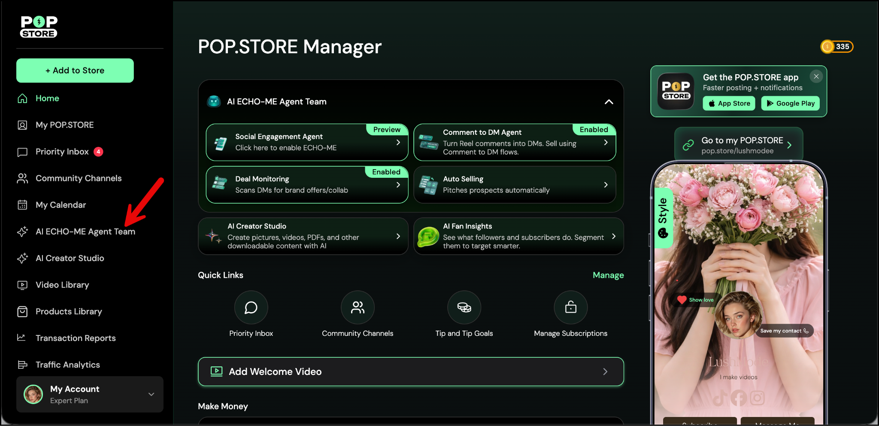Image resolution: width=879 pixels, height=426 pixels.
Task: Click the Add to Store button
Action: [x=75, y=70]
